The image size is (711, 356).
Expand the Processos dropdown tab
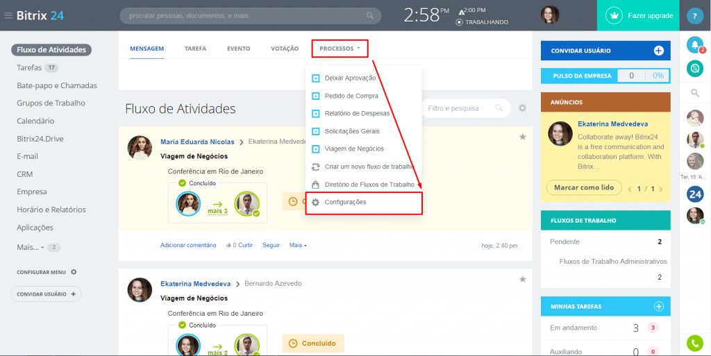(x=340, y=49)
